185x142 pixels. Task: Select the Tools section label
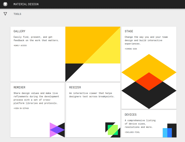pyautogui.click(x=17, y=14)
